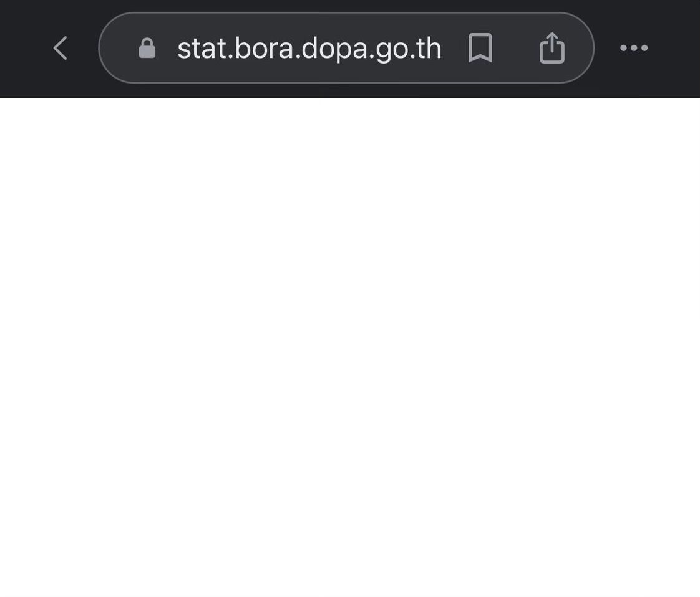Bookmark this page with the bookmark icon
This screenshot has width=700, height=597.
pos(480,48)
